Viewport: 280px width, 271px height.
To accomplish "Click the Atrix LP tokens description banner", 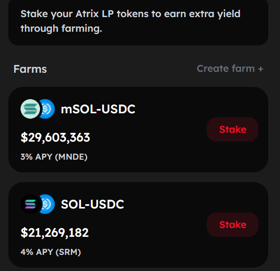I will click(138, 22).
